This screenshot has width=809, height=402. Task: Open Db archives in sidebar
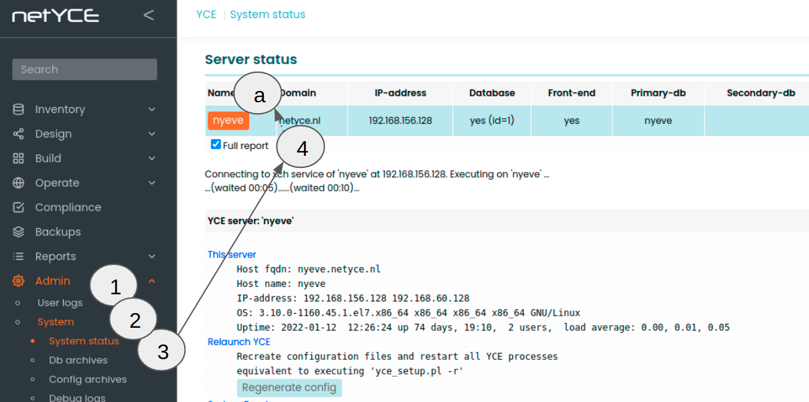[x=78, y=360]
